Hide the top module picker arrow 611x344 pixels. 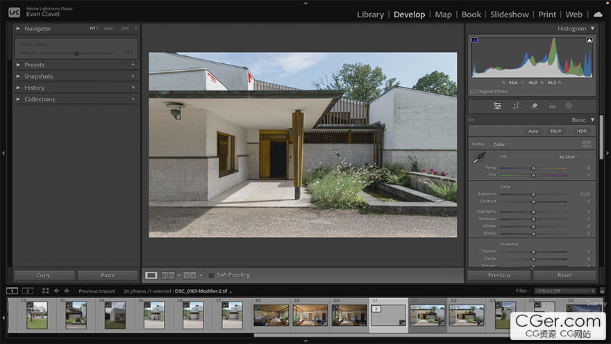click(305, 3)
